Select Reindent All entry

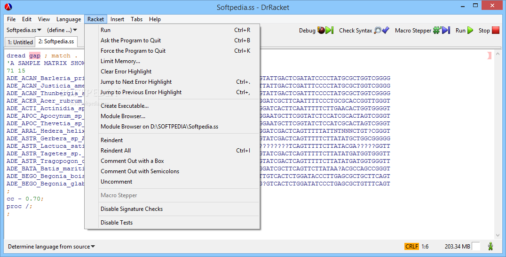click(172, 151)
